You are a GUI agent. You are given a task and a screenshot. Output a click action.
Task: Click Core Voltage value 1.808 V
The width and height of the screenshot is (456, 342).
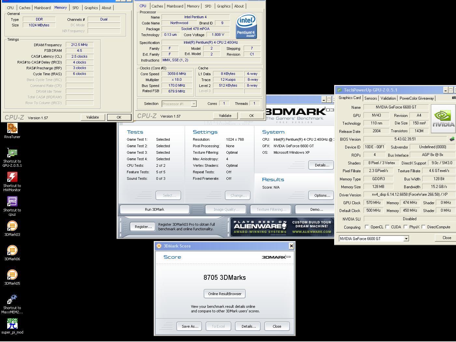coord(218,35)
